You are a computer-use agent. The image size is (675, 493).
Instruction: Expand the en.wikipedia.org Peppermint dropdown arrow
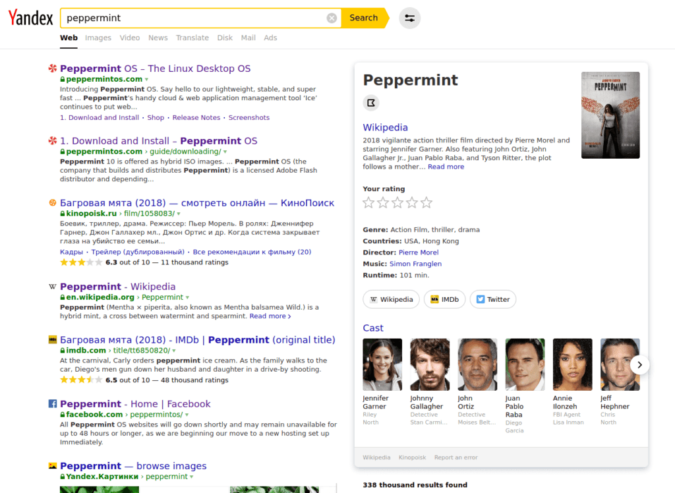(x=187, y=297)
